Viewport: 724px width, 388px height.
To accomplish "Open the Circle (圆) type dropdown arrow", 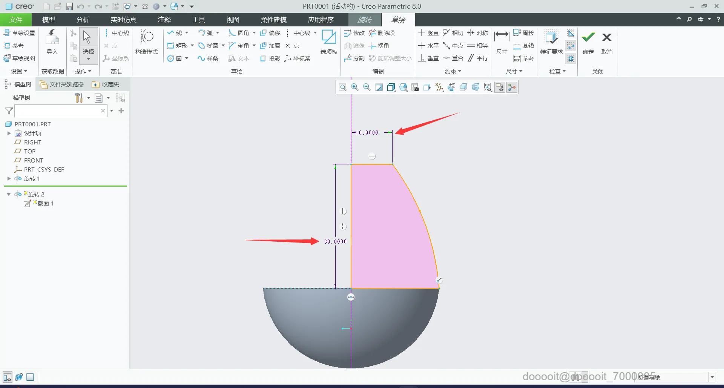I will click(187, 58).
